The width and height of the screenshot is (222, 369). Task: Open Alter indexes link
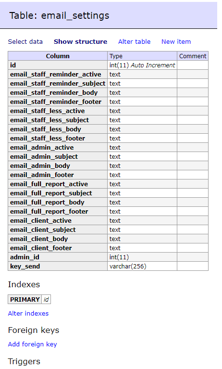[x=28, y=314]
